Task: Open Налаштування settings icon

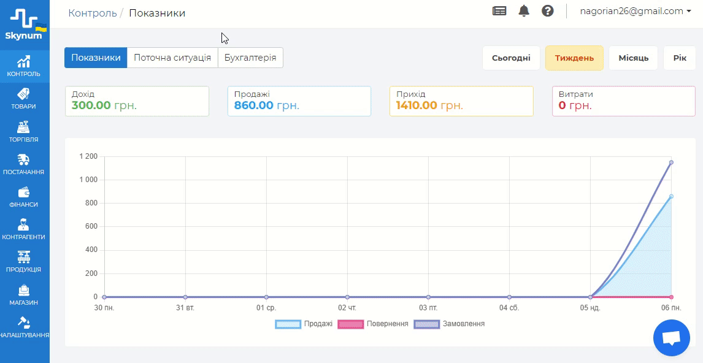Action: click(x=24, y=323)
